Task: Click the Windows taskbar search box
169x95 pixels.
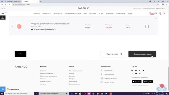Action: click(x=19, y=93)
